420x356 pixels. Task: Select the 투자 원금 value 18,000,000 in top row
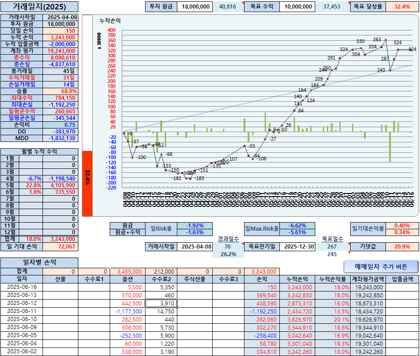(x=195, y=7)
